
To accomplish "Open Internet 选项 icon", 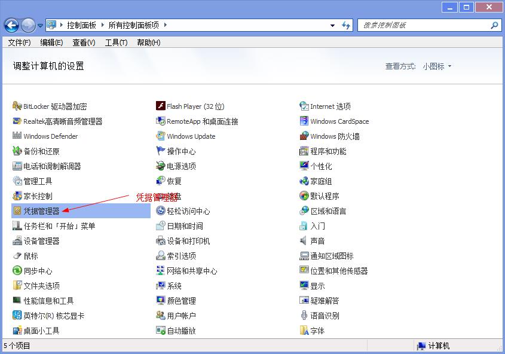I will coord(304,106).
